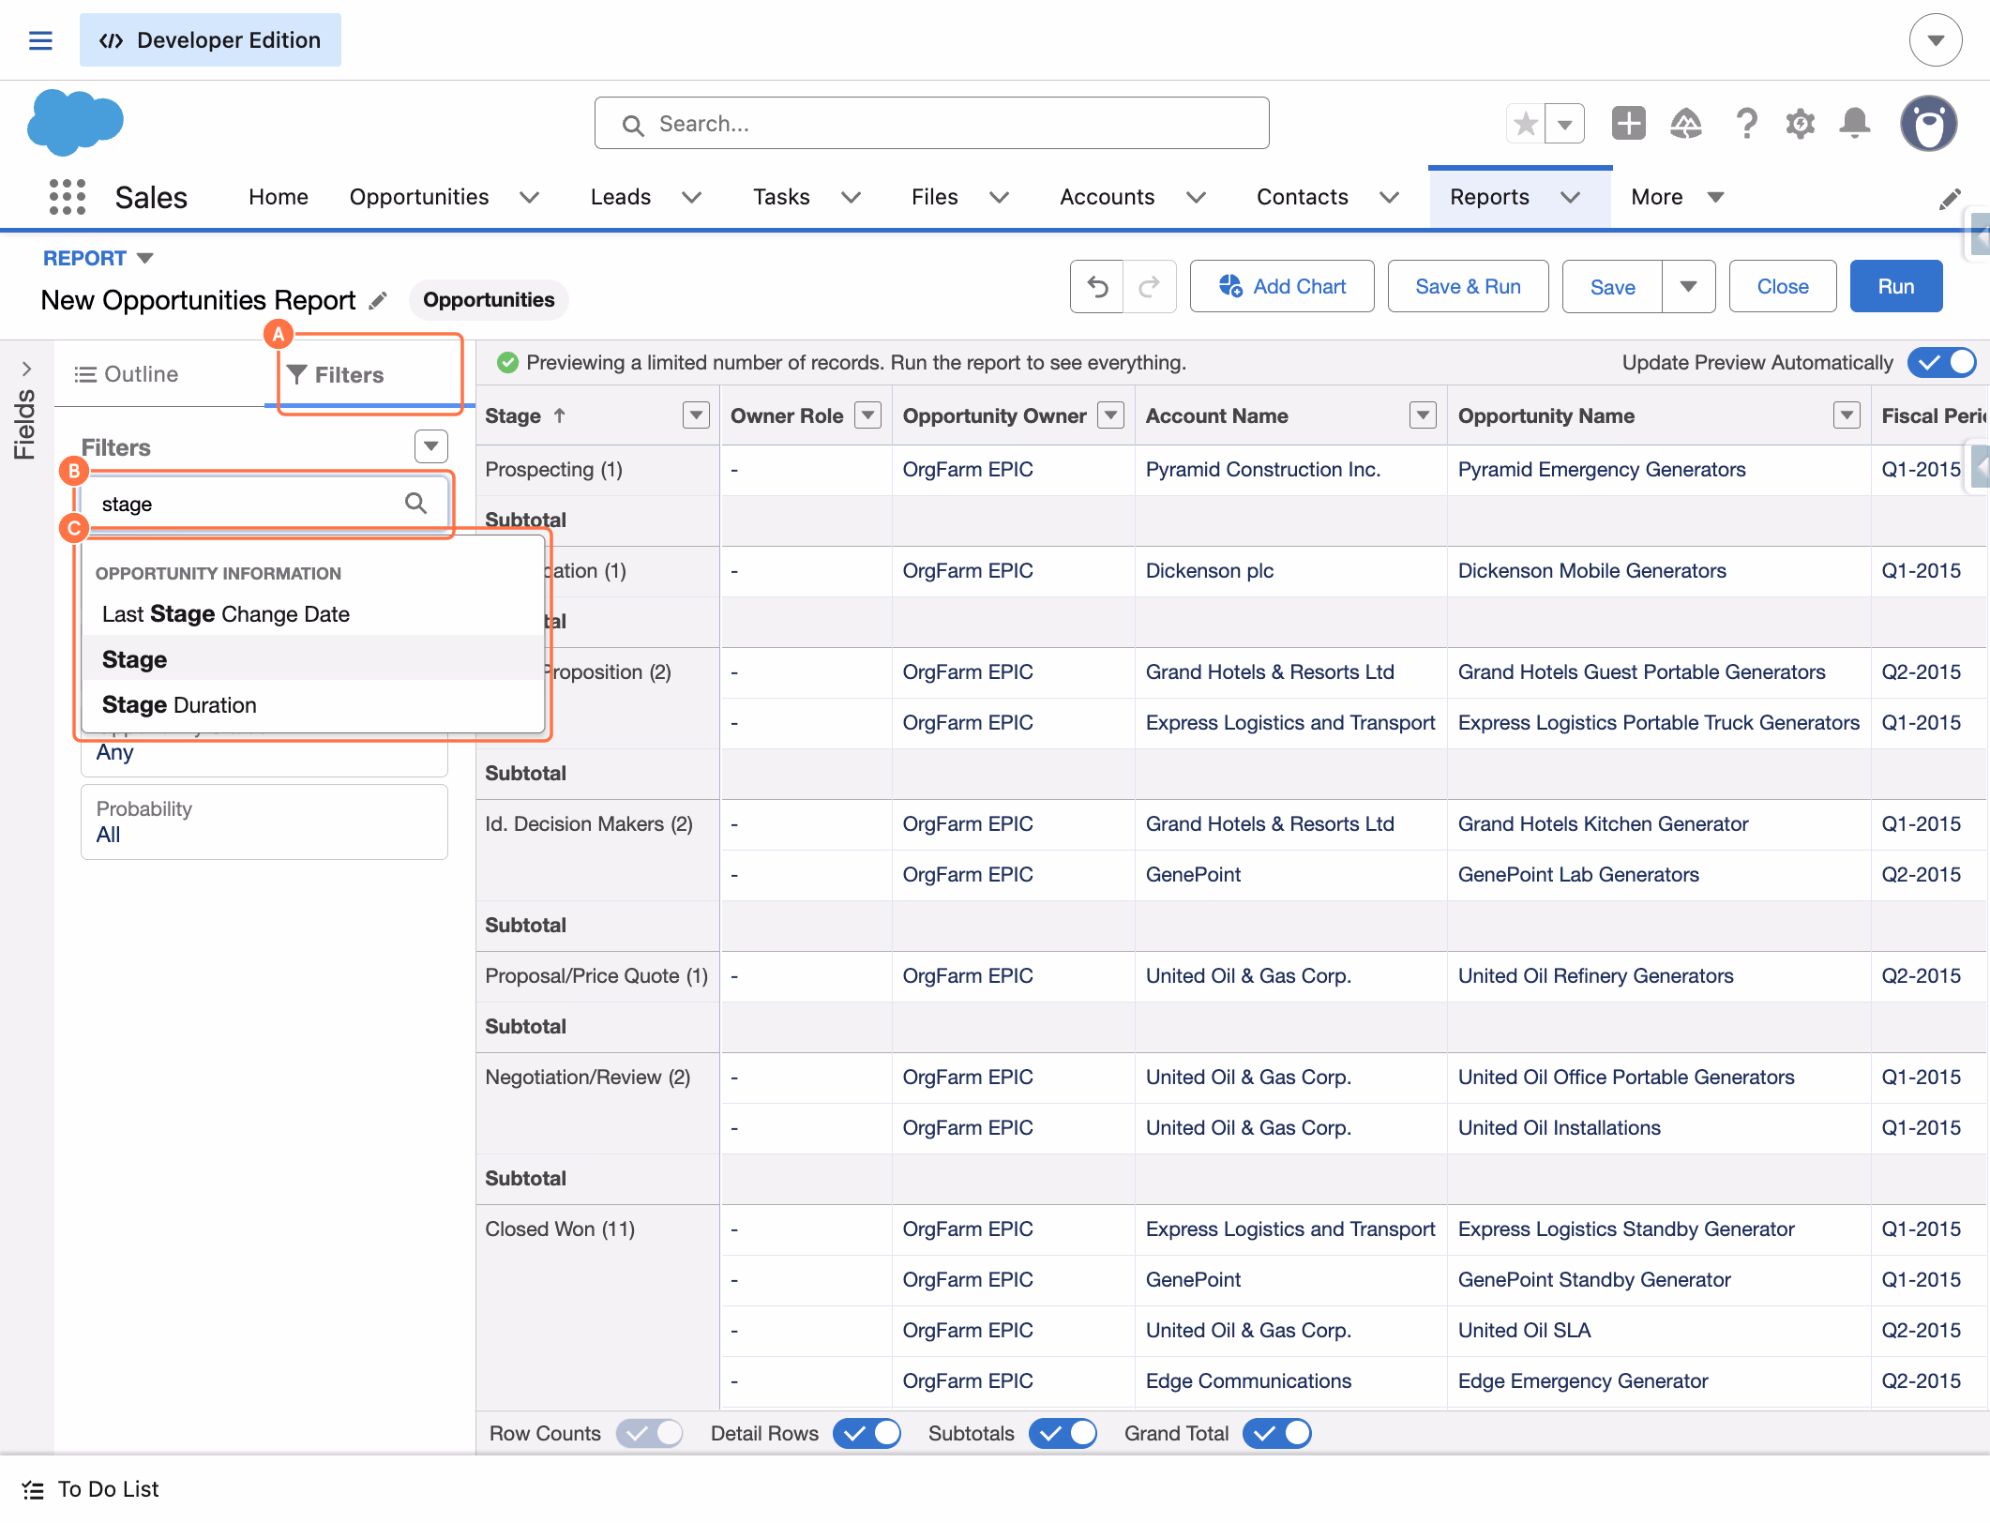
Task: Toggle Update Preview Automatically switch
Action: pos(1942,362)
